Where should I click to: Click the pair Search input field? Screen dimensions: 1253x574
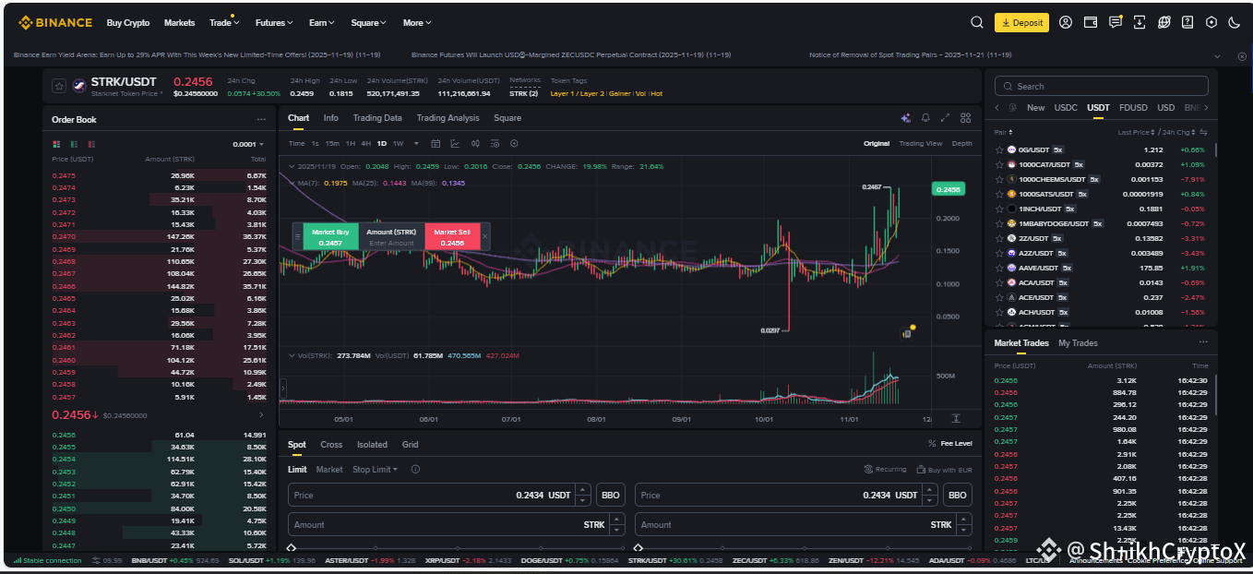pos(1101,86)
